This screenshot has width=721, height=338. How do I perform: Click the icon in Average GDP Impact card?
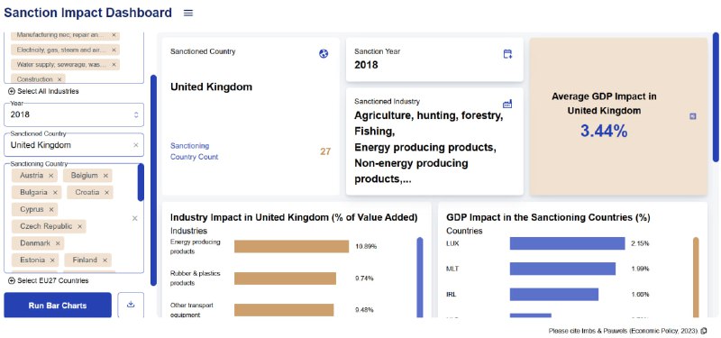pyautogui.click(x=692, y=116)
